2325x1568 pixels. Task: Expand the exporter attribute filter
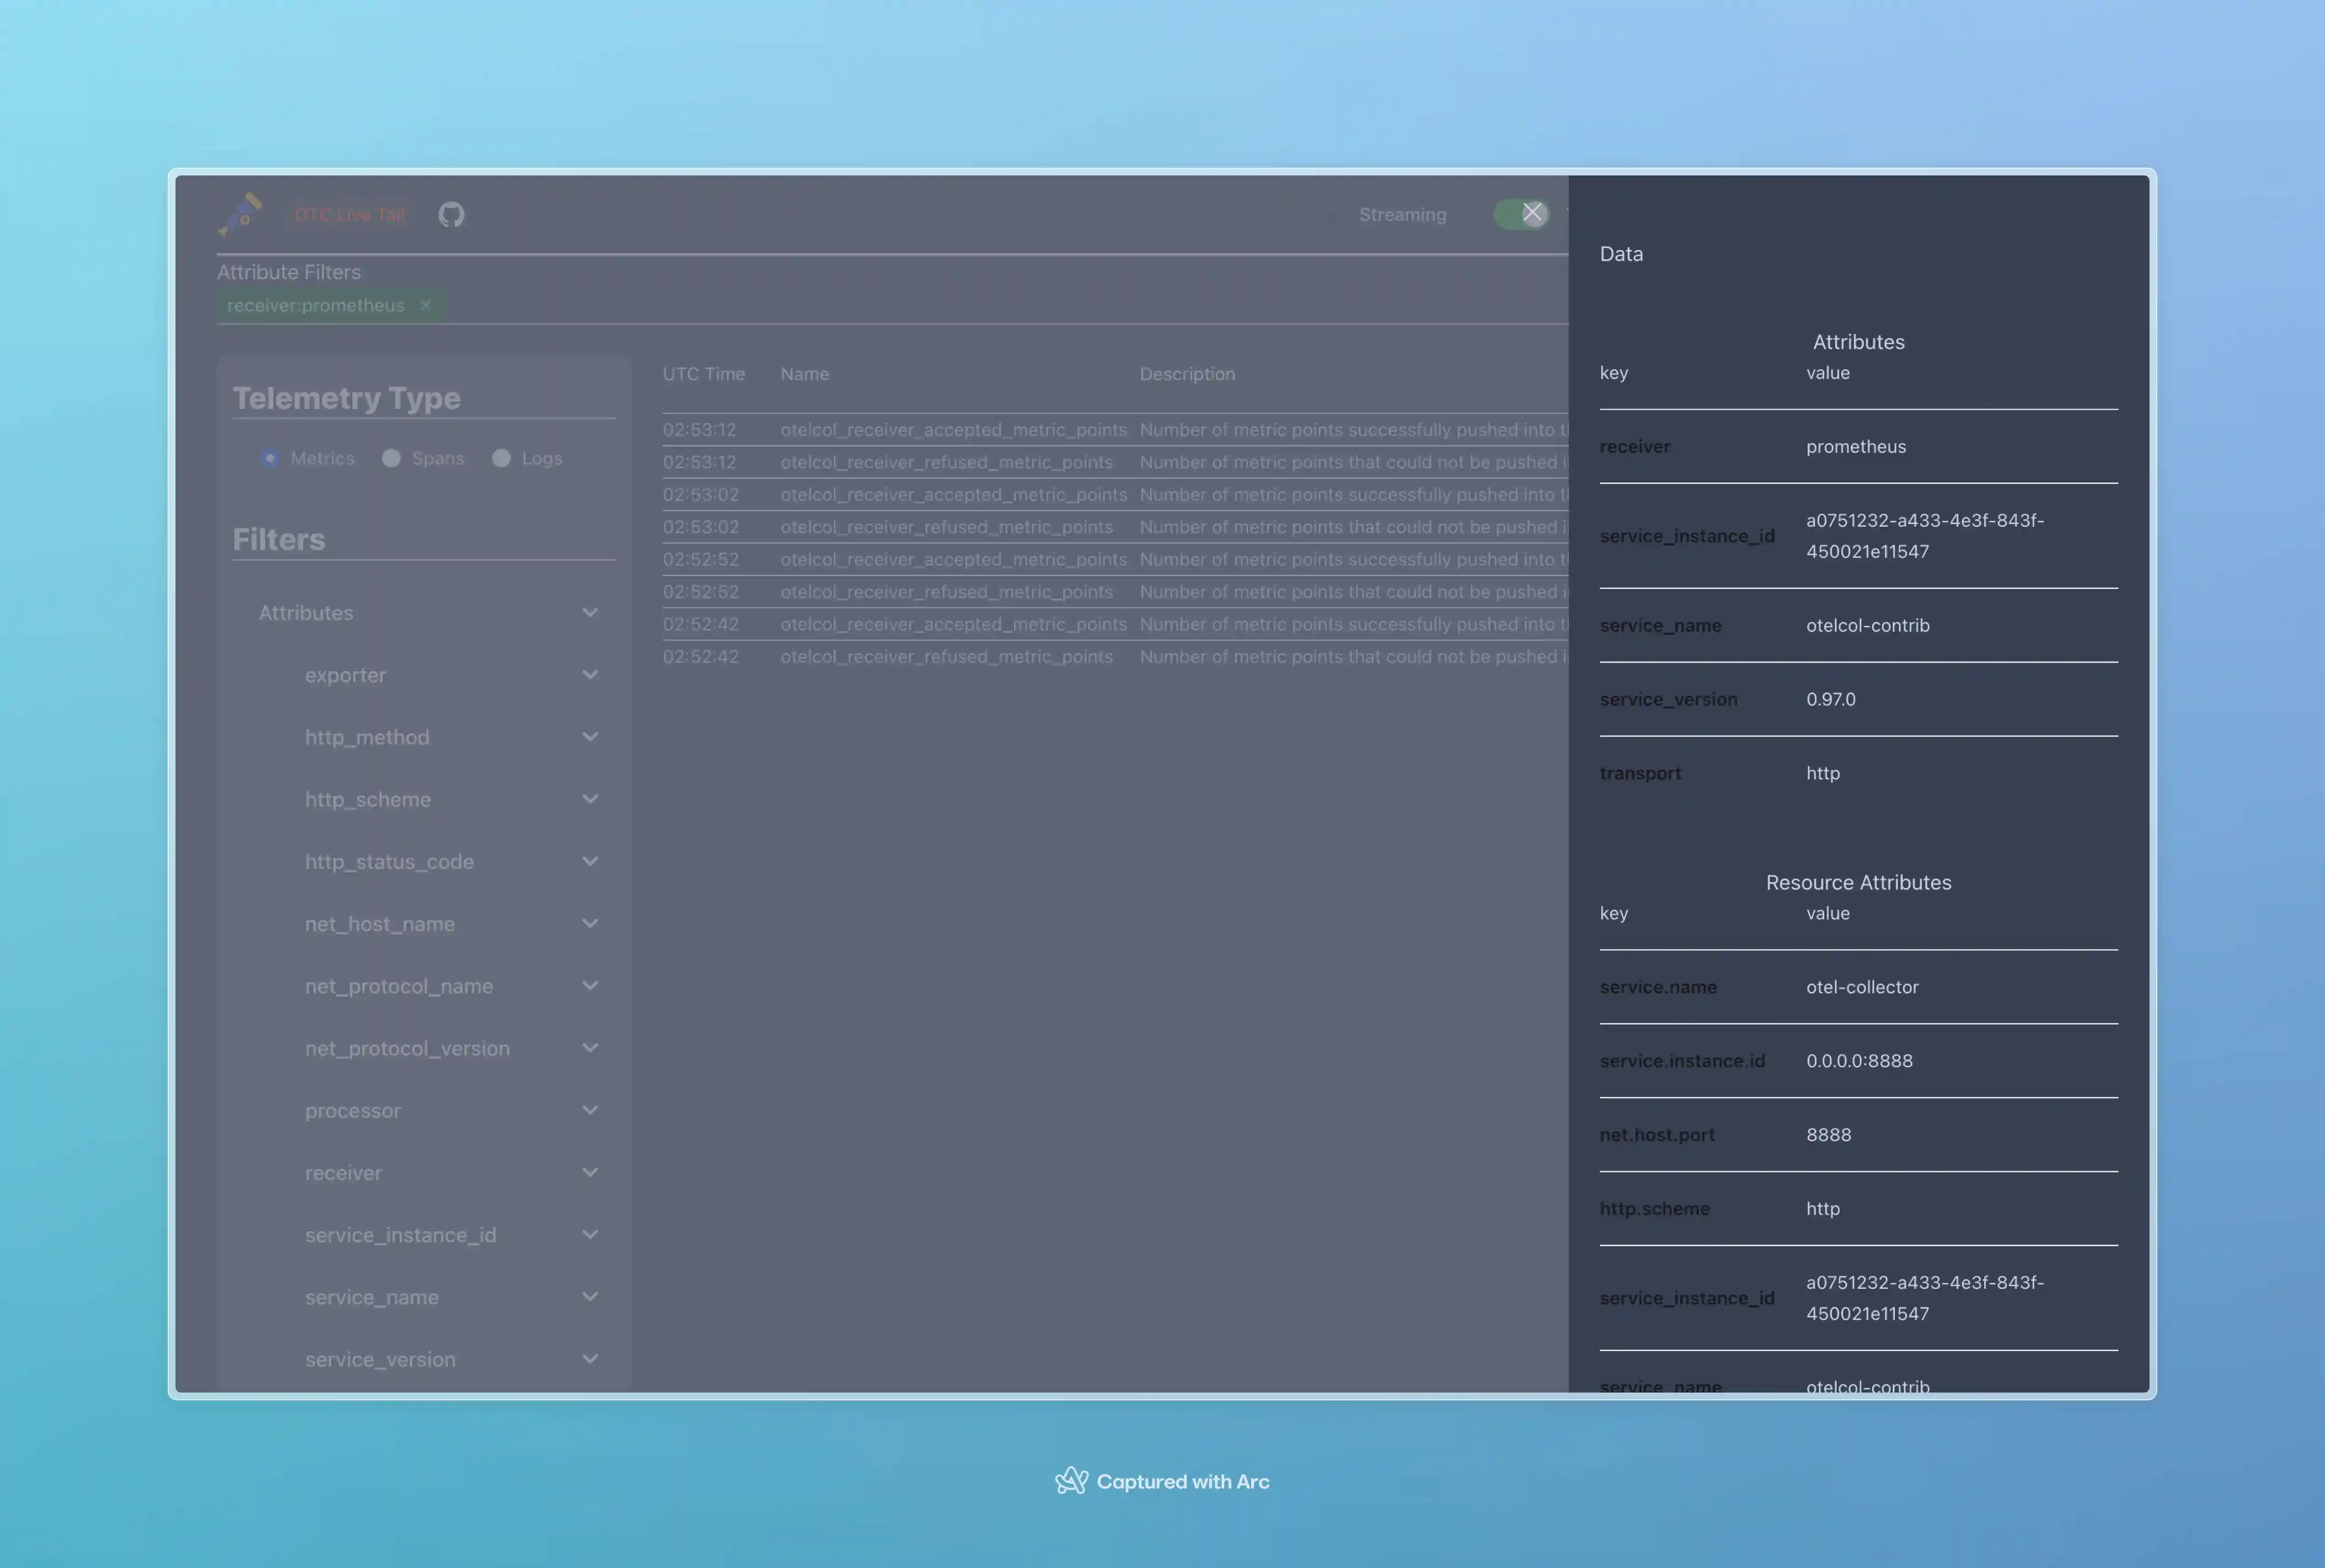(x=589, y=675)
